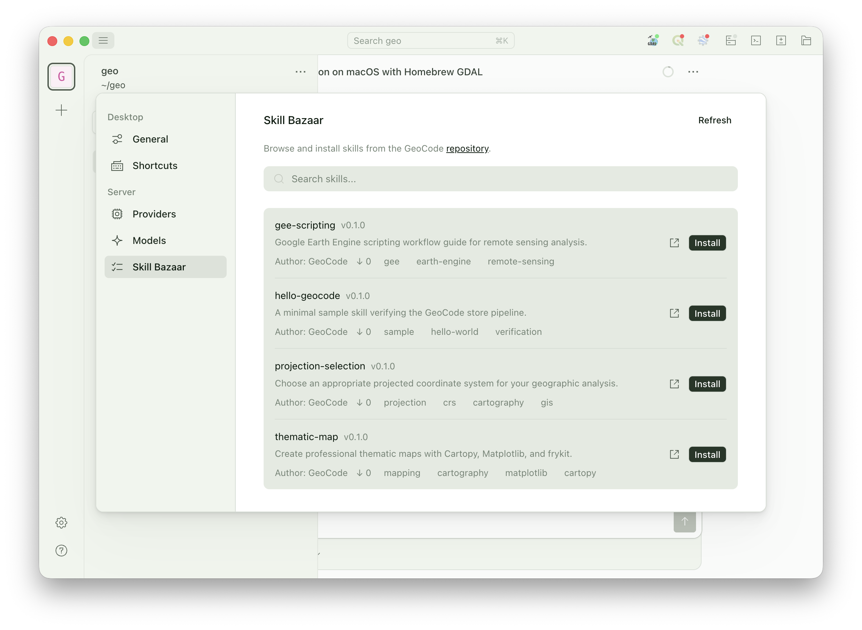
Task: Click the earth-engine tag
Action: 444,262
